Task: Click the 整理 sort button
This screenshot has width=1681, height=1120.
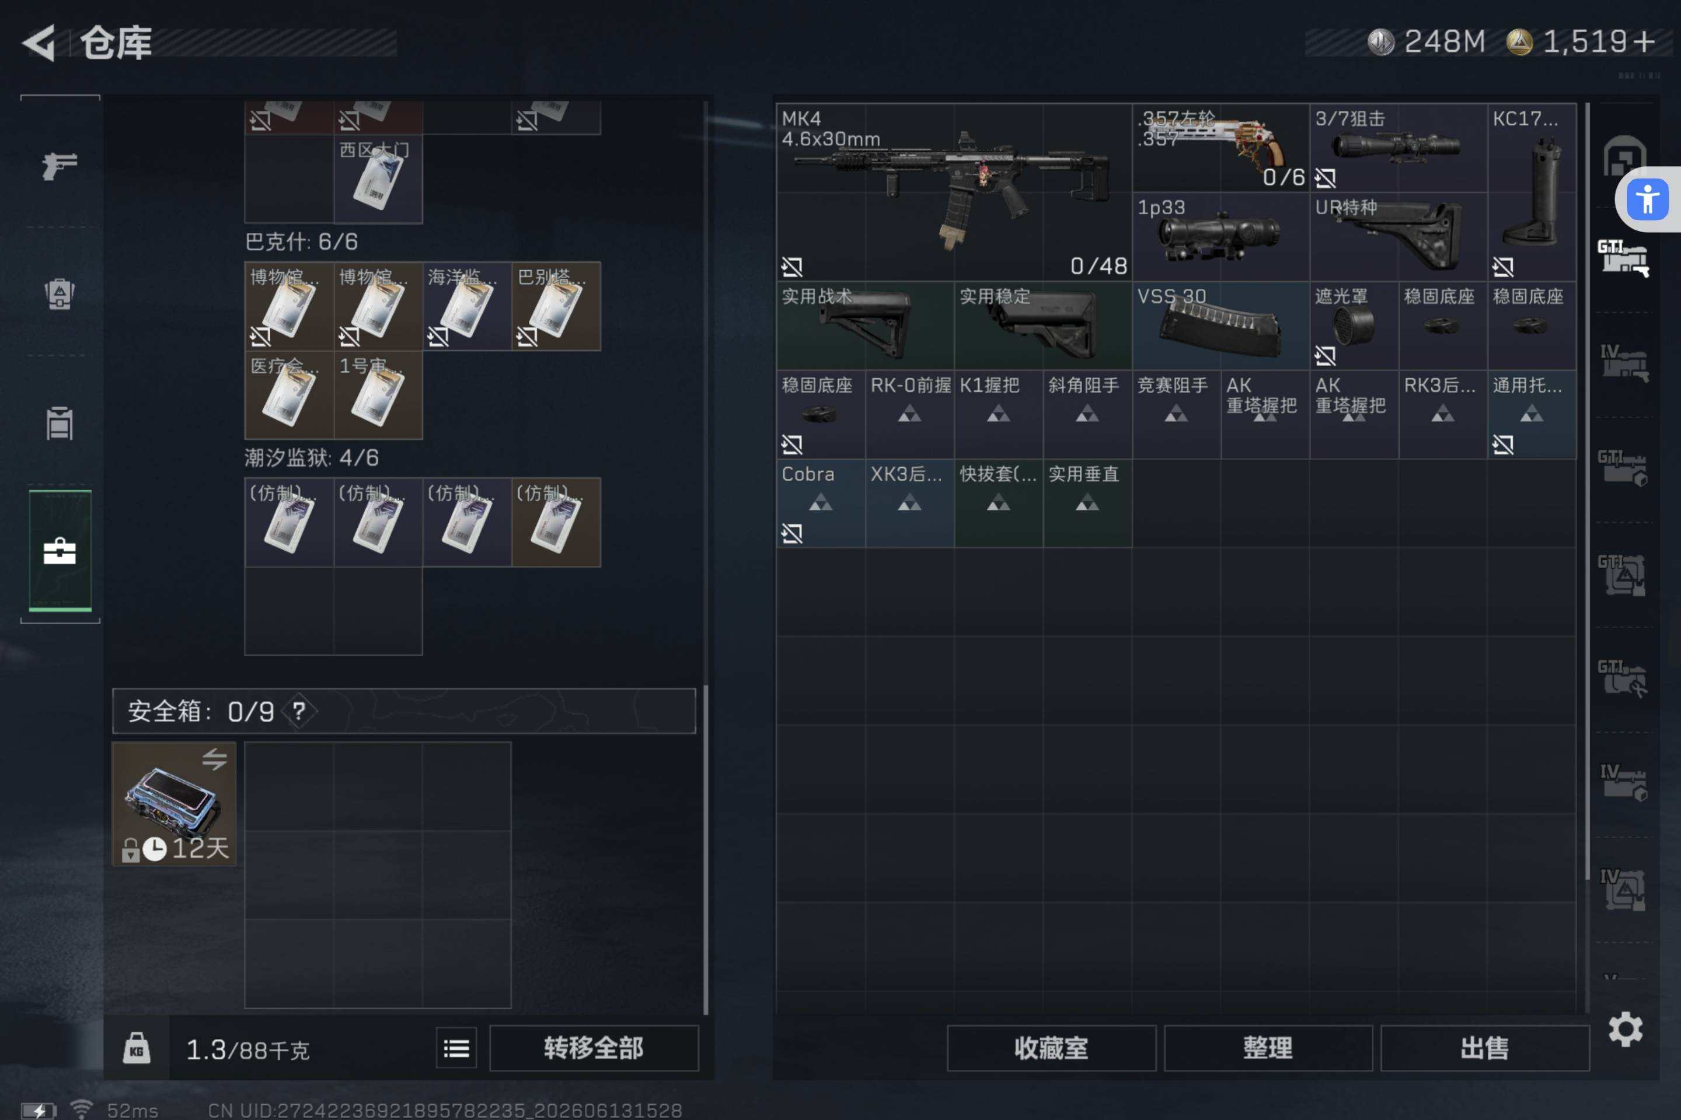Action: [1268, 1049]
